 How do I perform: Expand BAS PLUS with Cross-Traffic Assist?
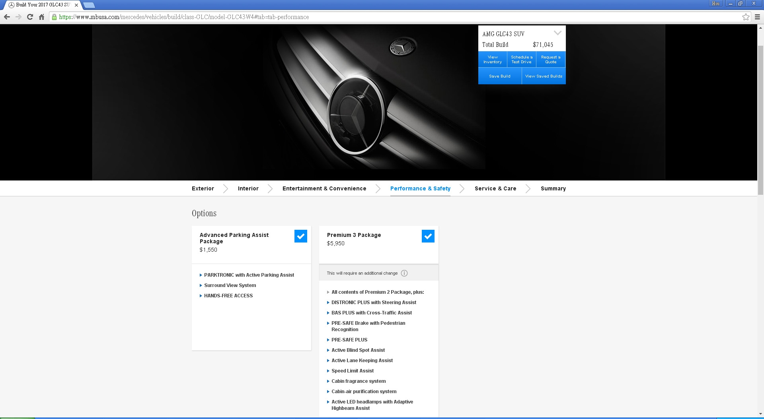click(x=369, y=313)
